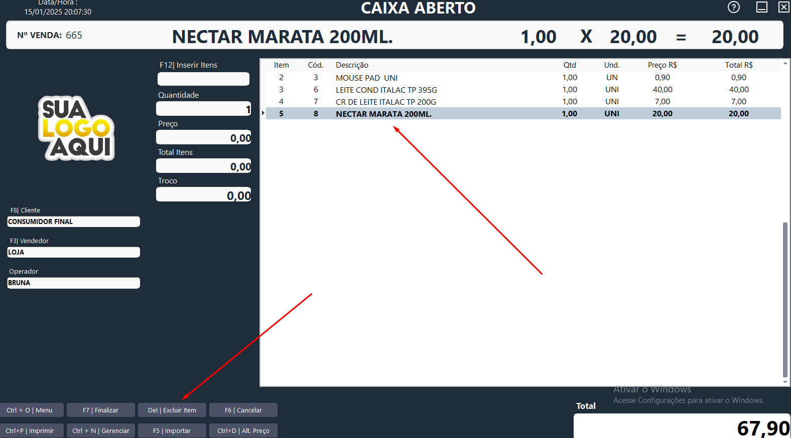Focus the F12 Inserir Itens field
Image resolution: width=791 pixels, height=438 pixels.
click(203, 79)
